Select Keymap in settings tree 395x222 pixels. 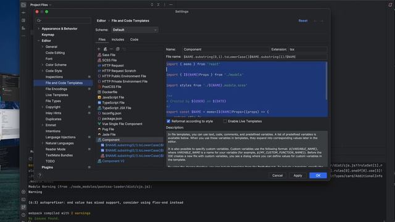(48, 35)
